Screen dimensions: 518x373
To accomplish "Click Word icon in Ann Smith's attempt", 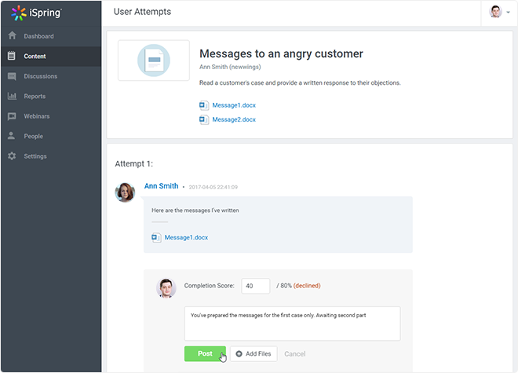I will coord(156,237).
